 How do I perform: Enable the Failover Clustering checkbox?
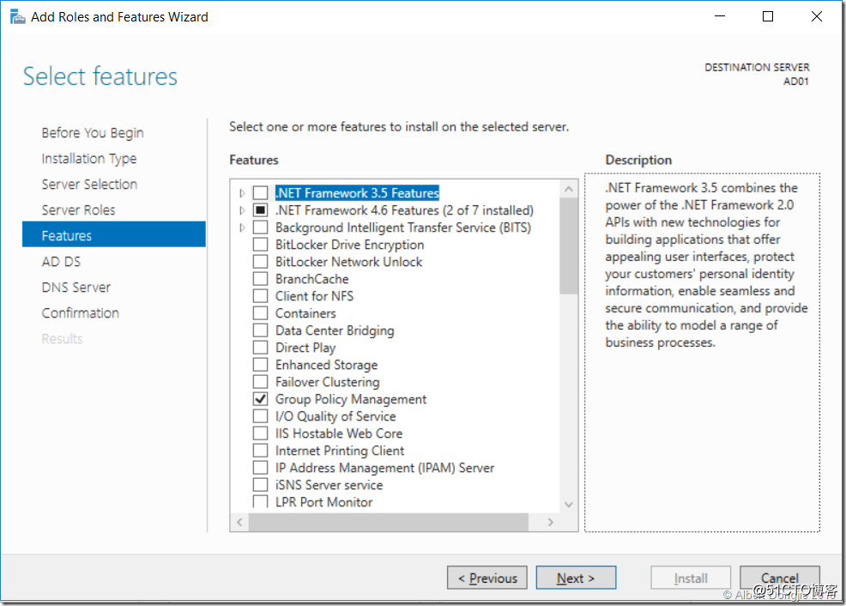[260, 382]
